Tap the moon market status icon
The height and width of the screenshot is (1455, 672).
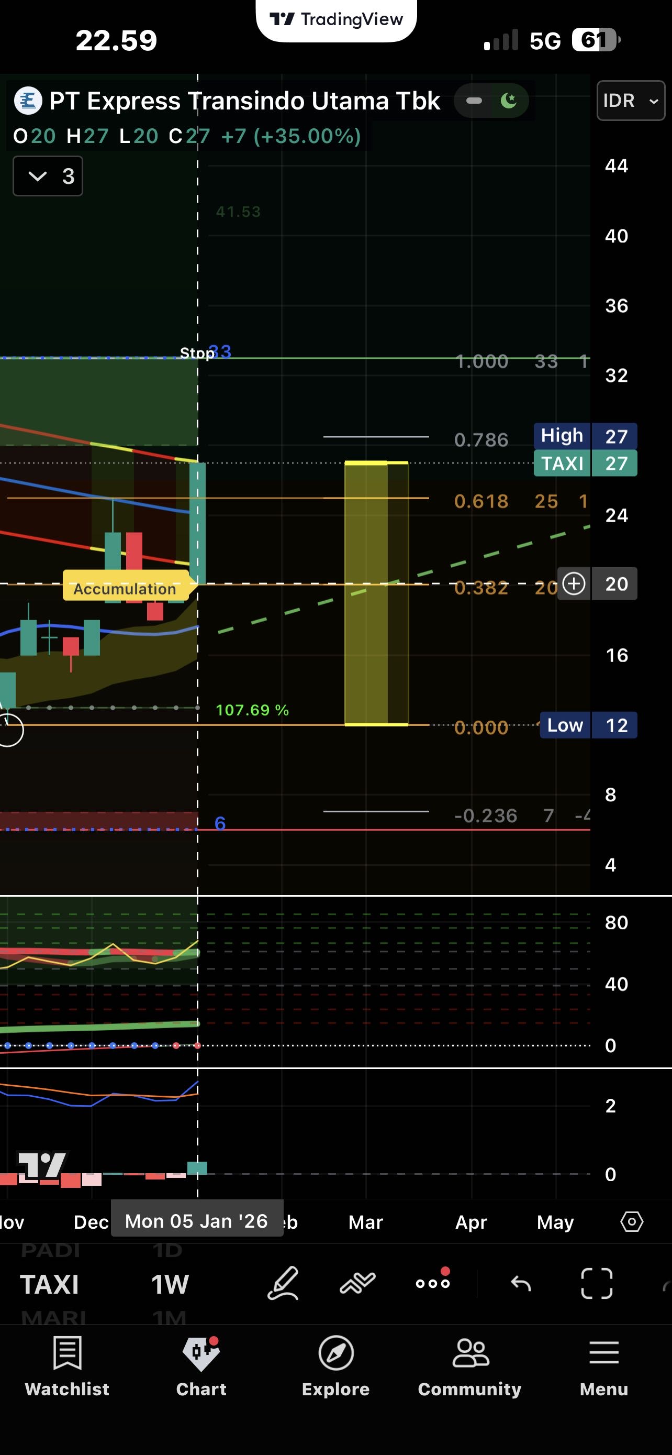509,101
